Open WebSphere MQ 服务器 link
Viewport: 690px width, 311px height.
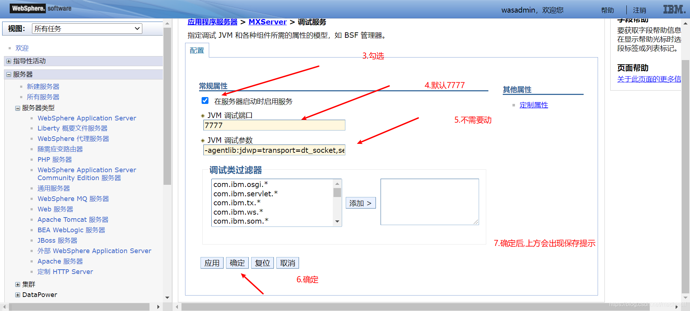point(73,199)
